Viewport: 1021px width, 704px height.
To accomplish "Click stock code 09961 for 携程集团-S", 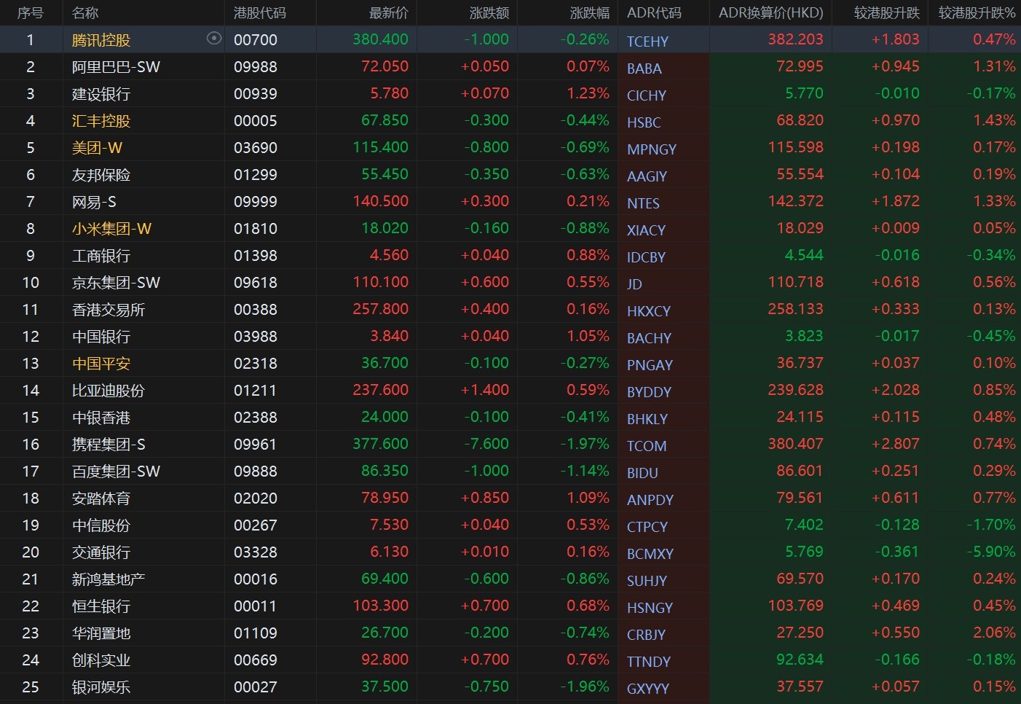I will [255, 445].
